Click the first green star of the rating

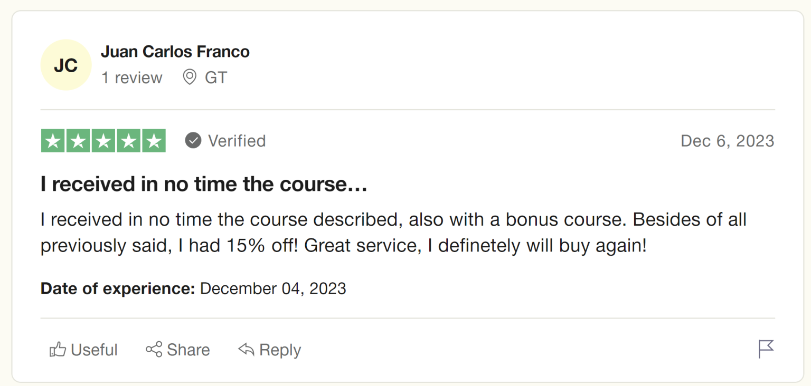pyautogui.click(x=52, y=140)
